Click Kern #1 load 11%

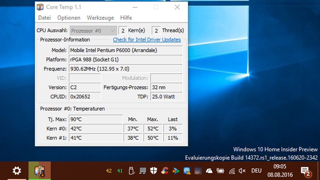[173, 138]
